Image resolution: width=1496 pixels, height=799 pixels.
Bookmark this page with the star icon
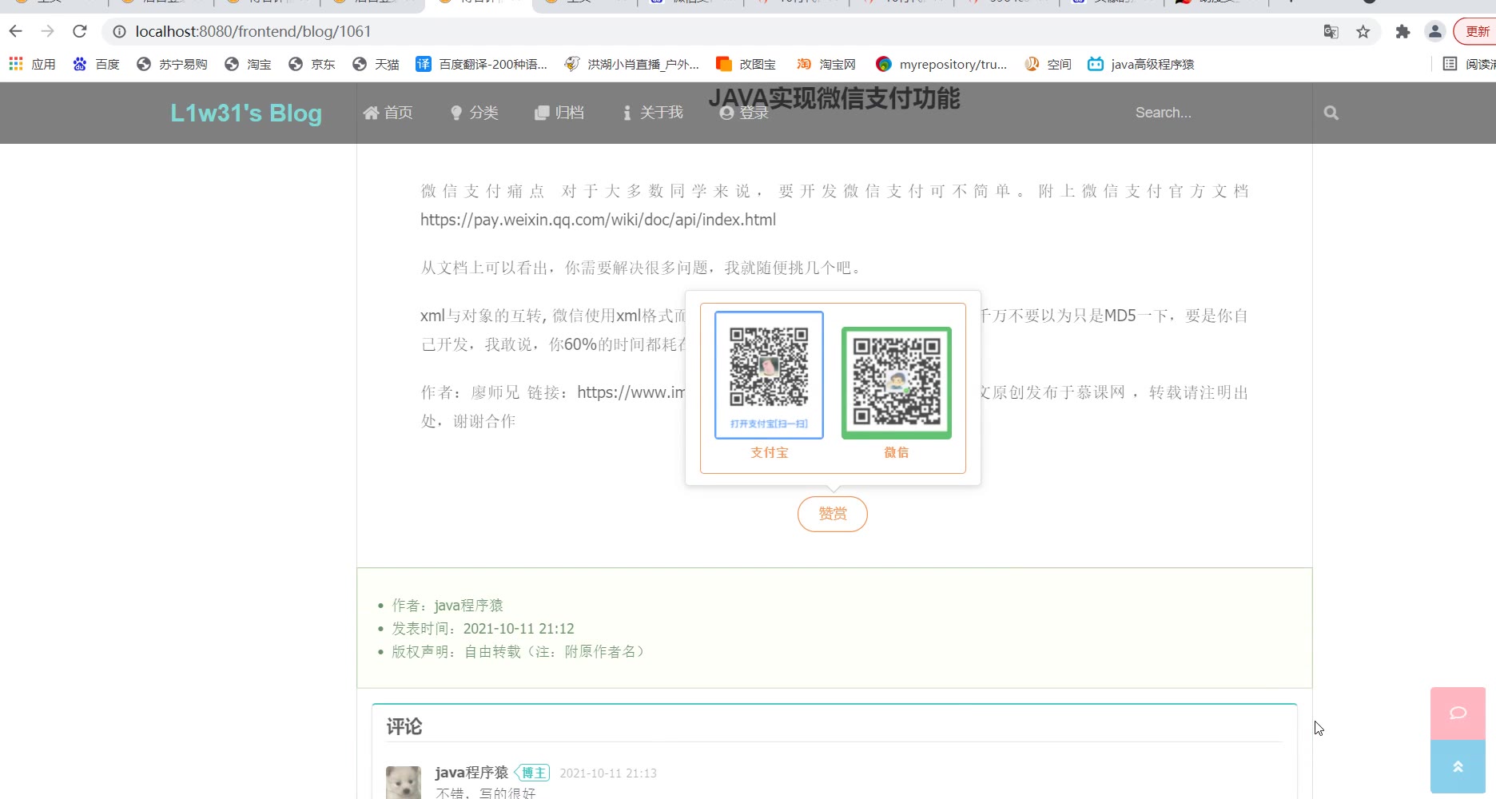[1363, 32]
